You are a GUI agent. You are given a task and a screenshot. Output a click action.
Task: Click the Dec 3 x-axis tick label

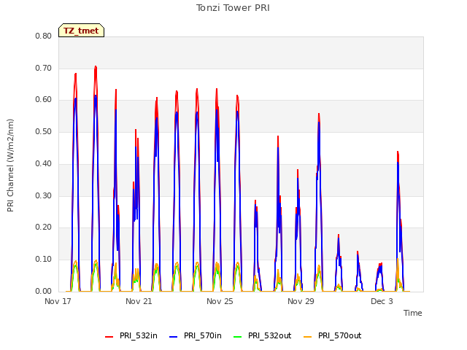(x=382, y=301)
